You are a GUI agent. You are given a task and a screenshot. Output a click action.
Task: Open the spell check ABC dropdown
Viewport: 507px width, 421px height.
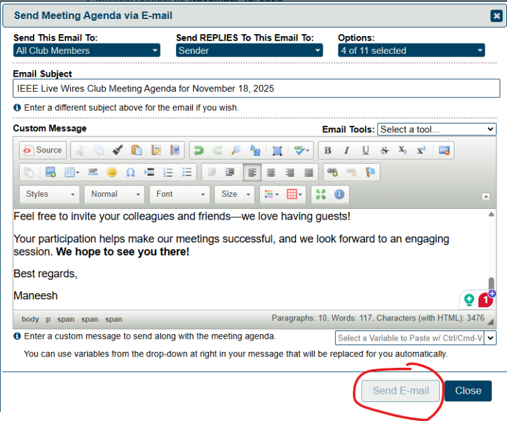click(x=302, y=150)
